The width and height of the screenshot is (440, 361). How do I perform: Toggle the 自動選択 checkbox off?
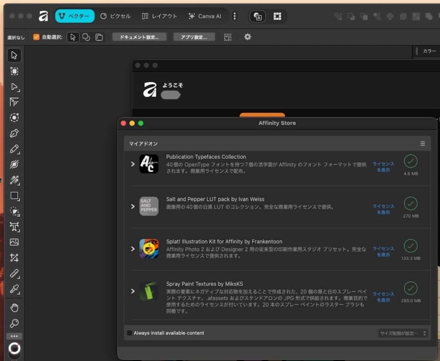click(x=36, y=37)
